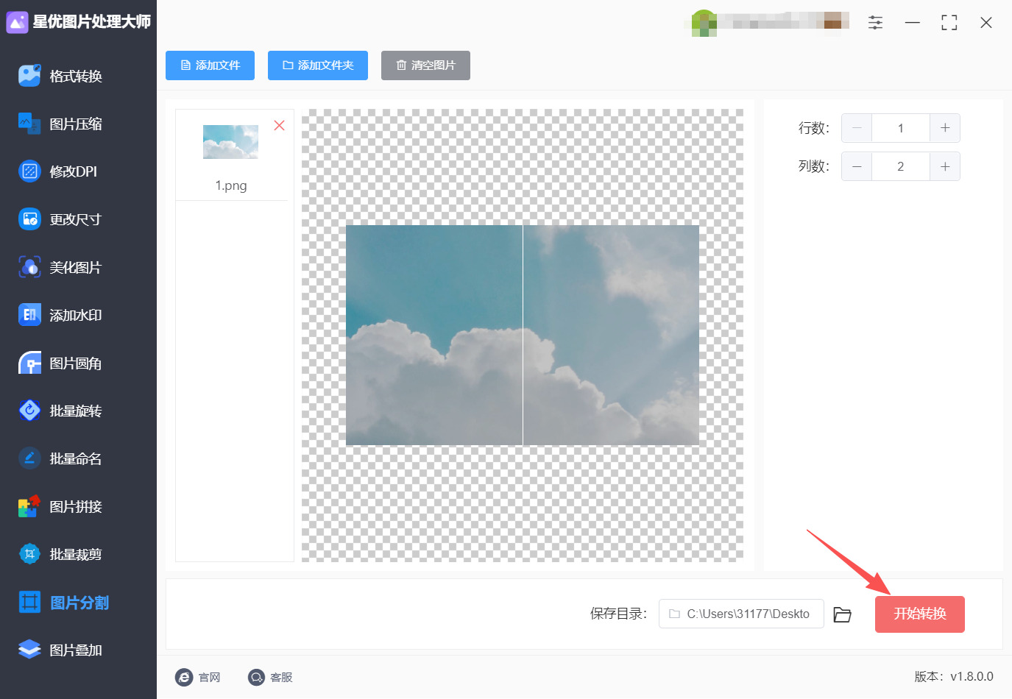Image resolution: width=1012 pixels, height=699 pixels.
Task: Click the 图片叠加 layers icon
Action: click(x=29, y=650)
